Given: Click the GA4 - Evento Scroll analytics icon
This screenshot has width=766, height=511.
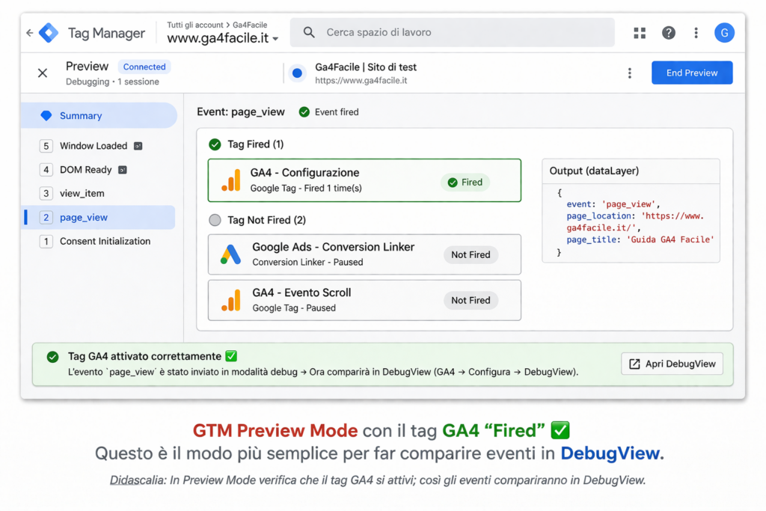Looking at the screenshot, I should point(231,300).
